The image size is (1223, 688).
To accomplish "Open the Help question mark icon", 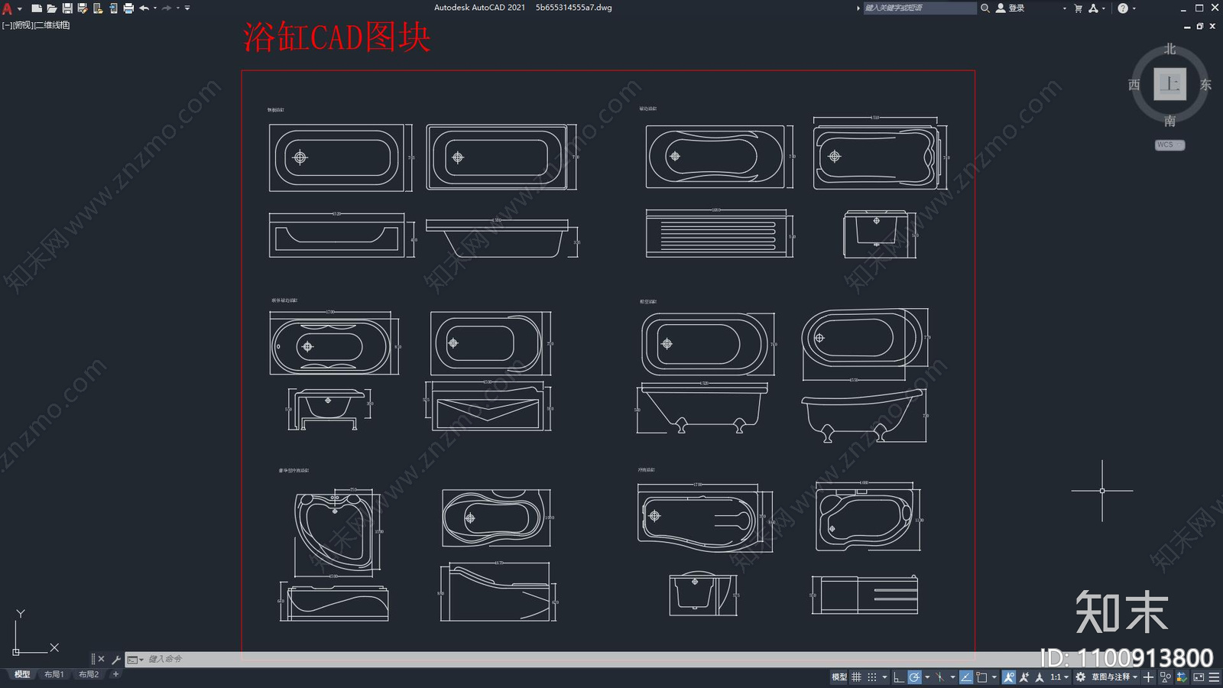I will coord(1123,8).
